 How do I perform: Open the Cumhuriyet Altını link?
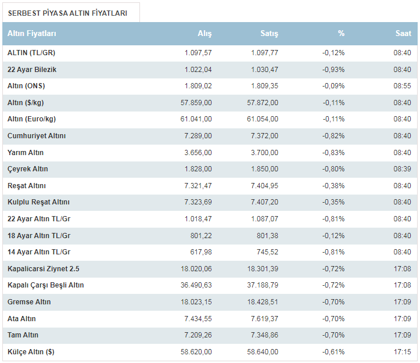(x=37, y=136)
